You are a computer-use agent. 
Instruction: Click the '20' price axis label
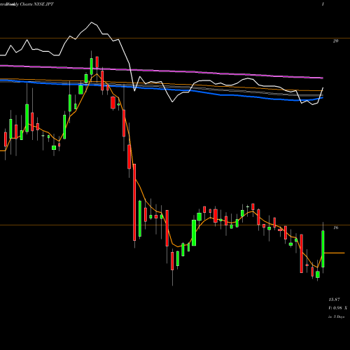tap(335, 41)
